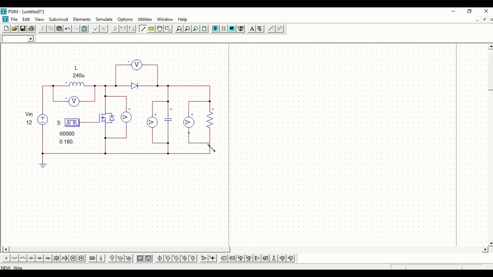The width and height of the screenshot is (493, 277).
Task: Select the capacitor in the circuit
Action: [168, 120]
